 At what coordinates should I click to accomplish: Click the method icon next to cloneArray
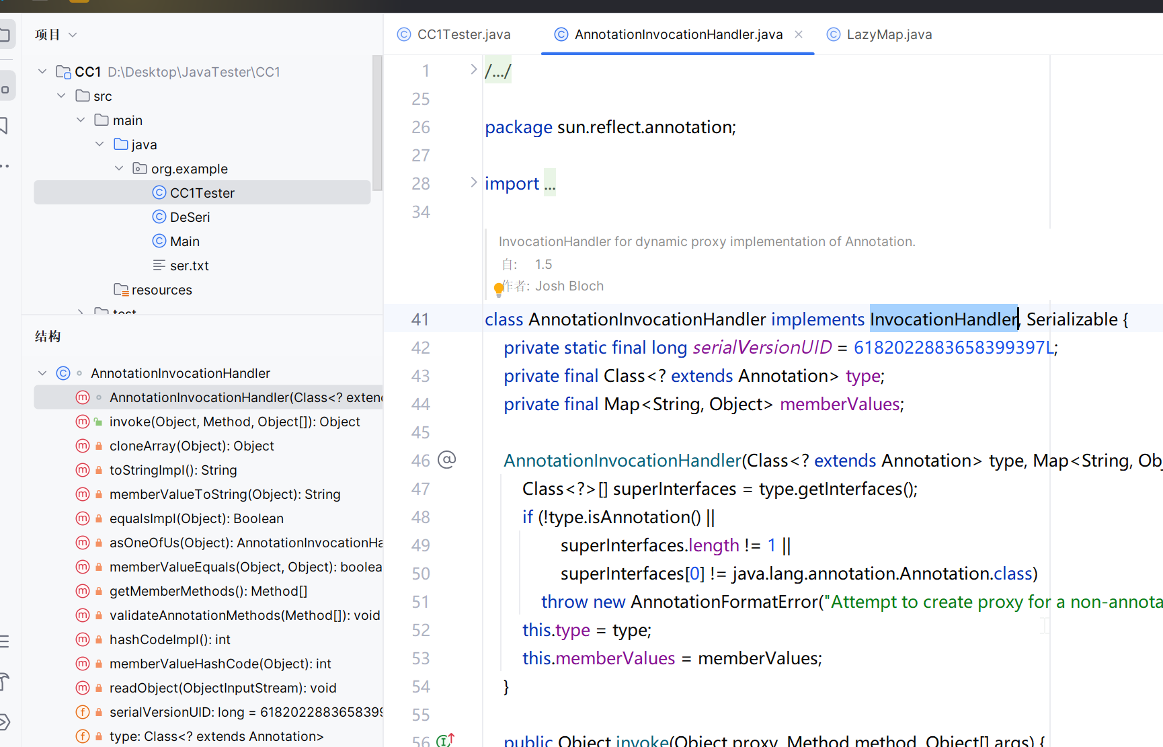coord(83,446)
